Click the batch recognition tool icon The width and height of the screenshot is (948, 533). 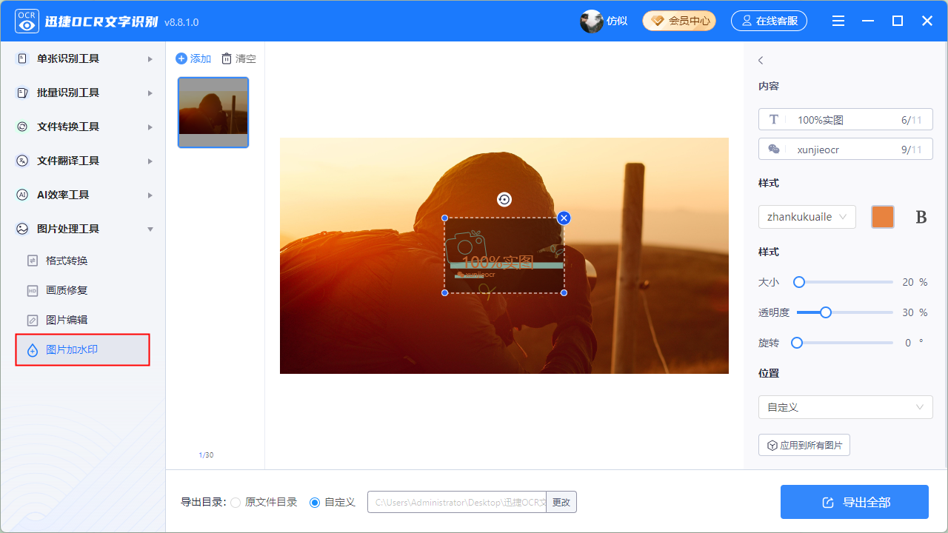(22, 93)
